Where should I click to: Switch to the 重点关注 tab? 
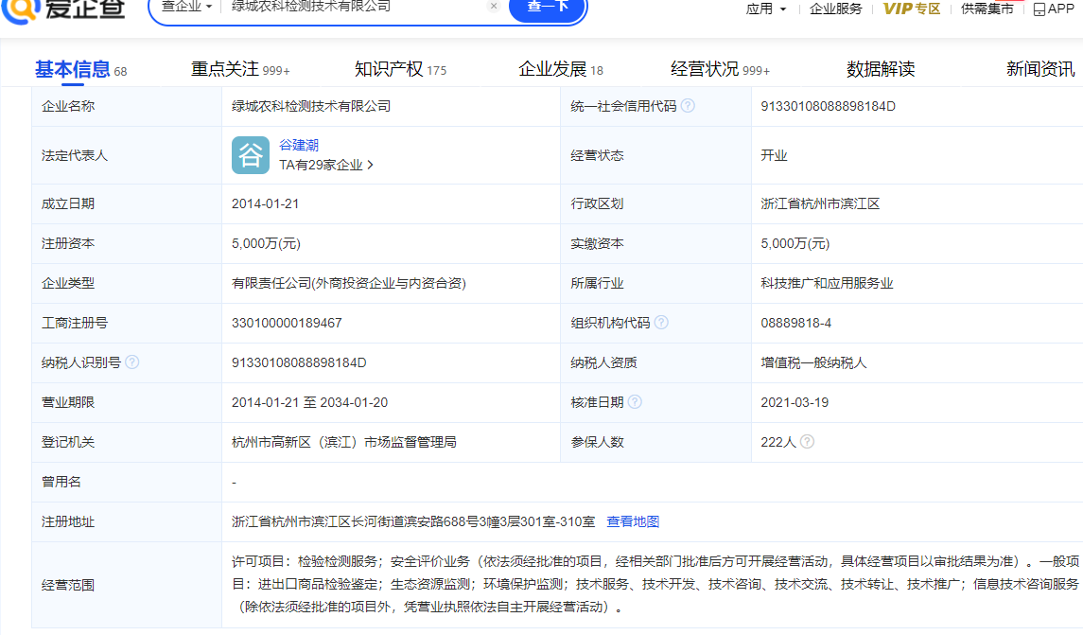click(240, 70)
